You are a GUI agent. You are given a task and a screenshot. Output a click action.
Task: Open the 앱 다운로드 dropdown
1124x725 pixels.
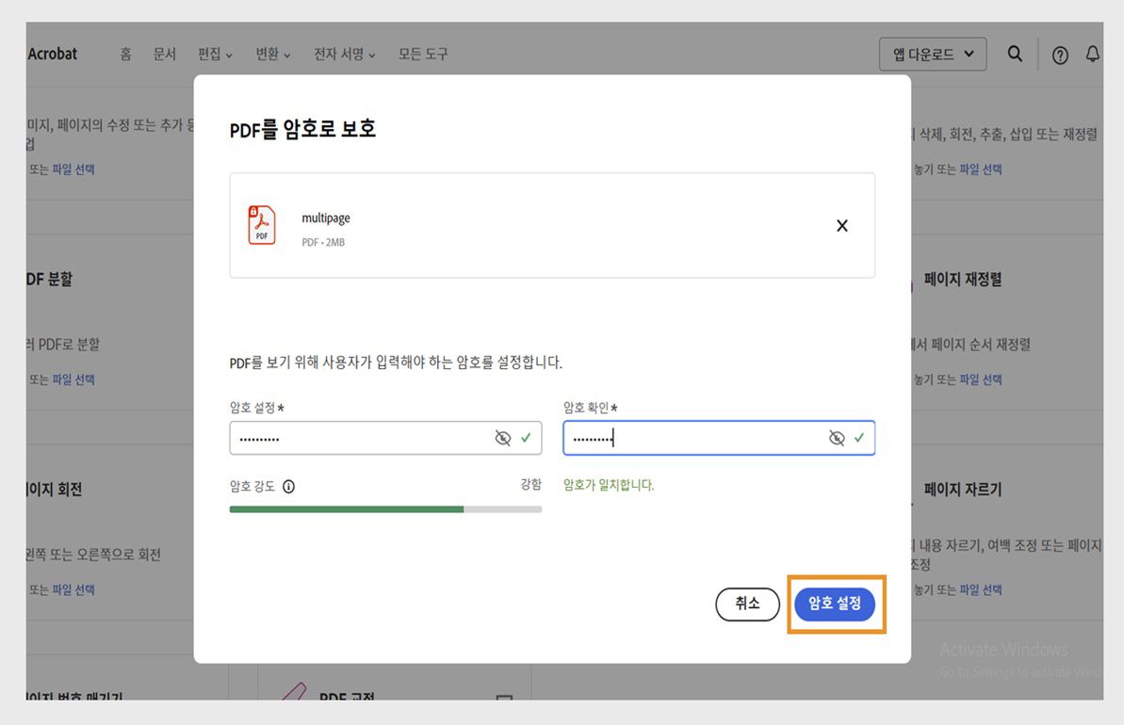point(932,54)
